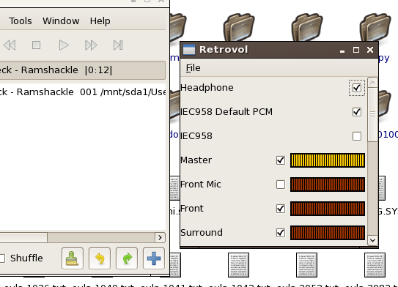Enable Front Mic checkbox in Retrovol

pyautogui.click(x=281, y=184)
